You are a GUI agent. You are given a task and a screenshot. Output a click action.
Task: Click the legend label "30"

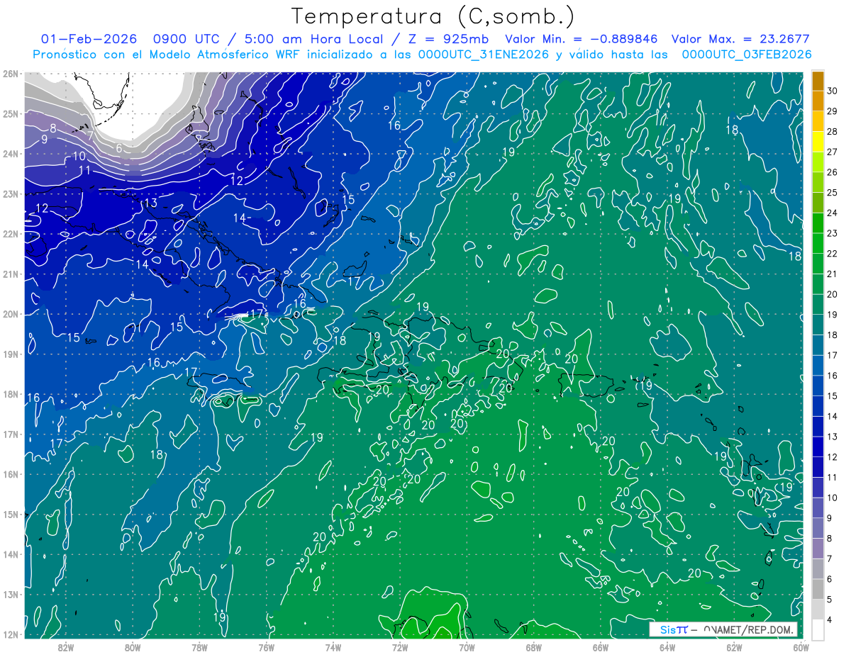[x=833, y=90]
